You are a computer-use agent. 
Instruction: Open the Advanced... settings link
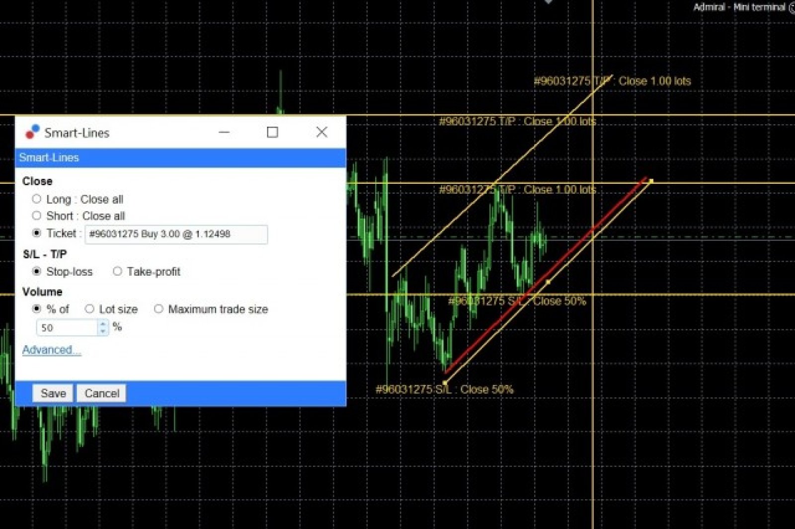pos(51,350)
